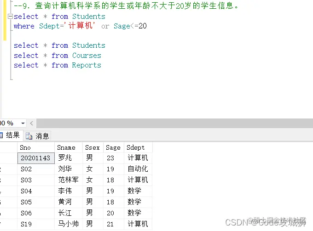Click the Sdept='计算机' where clause line

coord(80,26)
